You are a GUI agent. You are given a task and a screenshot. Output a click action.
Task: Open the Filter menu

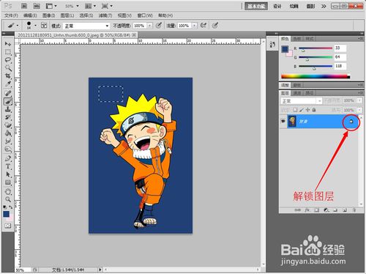click(105, 15)
